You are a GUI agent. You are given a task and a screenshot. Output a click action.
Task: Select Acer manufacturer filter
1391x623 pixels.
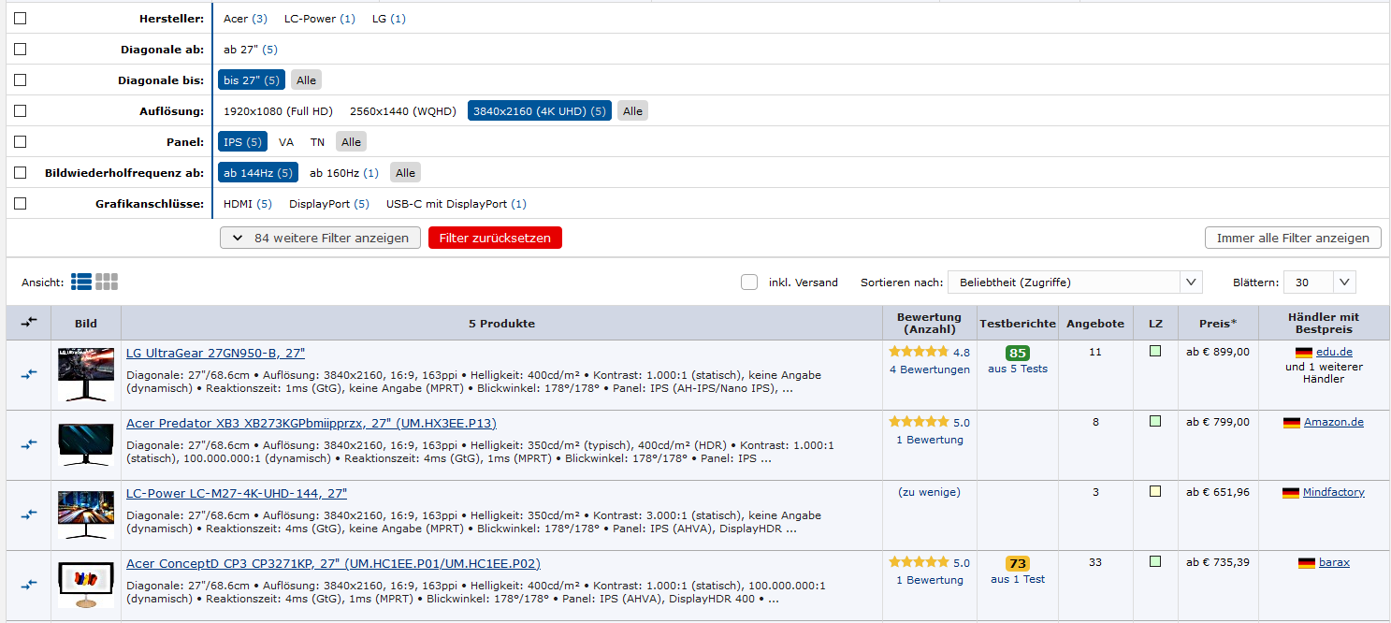click(x=245, y=19)
